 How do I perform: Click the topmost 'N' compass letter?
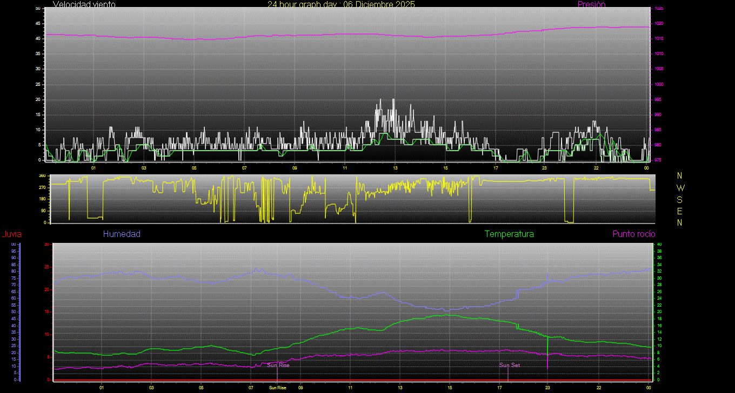click(680, 176)
